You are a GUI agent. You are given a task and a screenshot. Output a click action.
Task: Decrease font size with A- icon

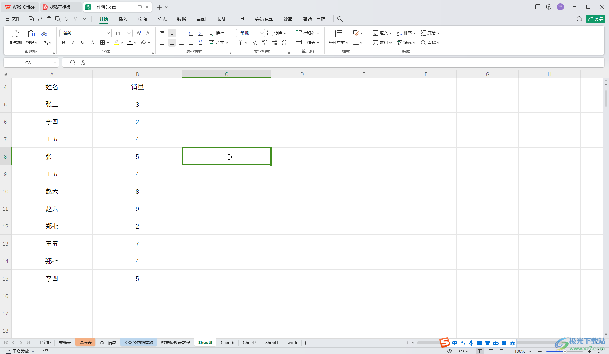coord(148,33)
